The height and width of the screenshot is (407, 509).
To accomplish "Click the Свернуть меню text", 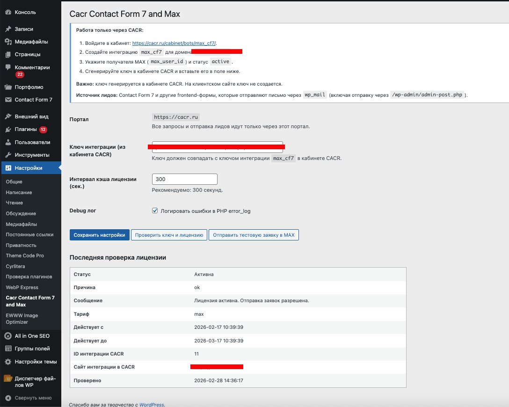I will click(33, 398).
